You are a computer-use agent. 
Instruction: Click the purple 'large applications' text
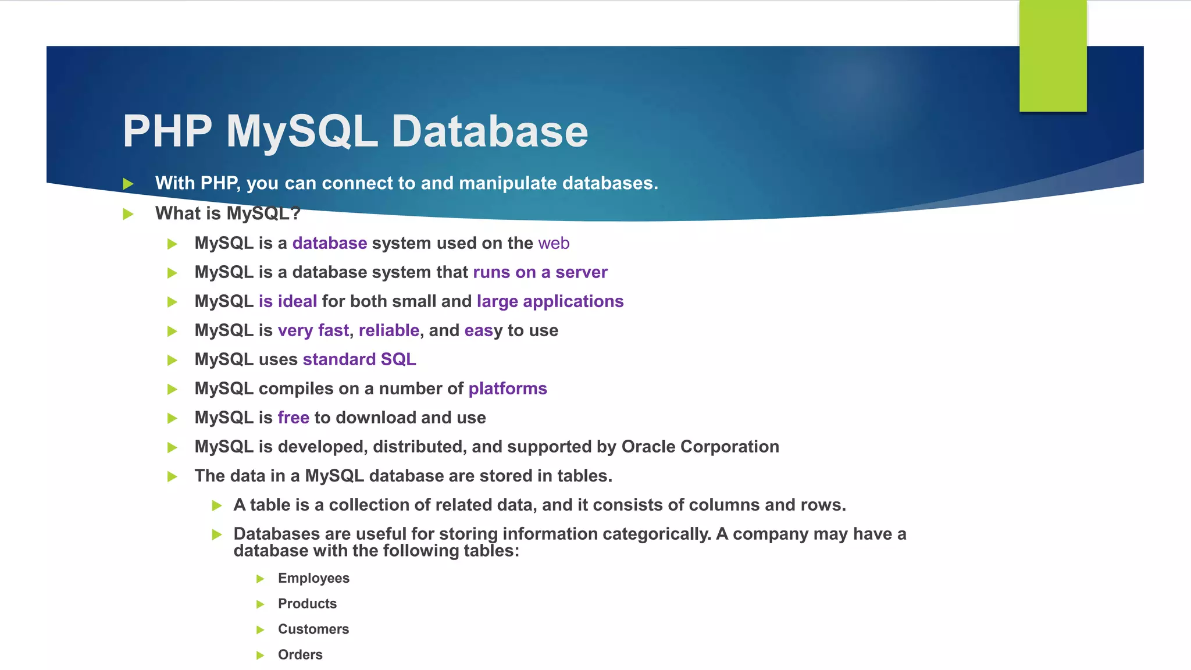550,301
